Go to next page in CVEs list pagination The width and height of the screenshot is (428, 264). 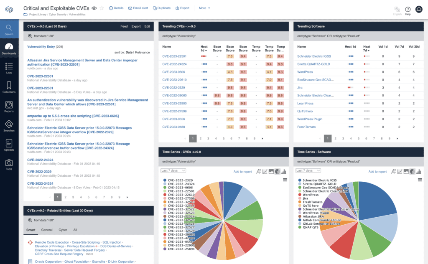point(127,197)
